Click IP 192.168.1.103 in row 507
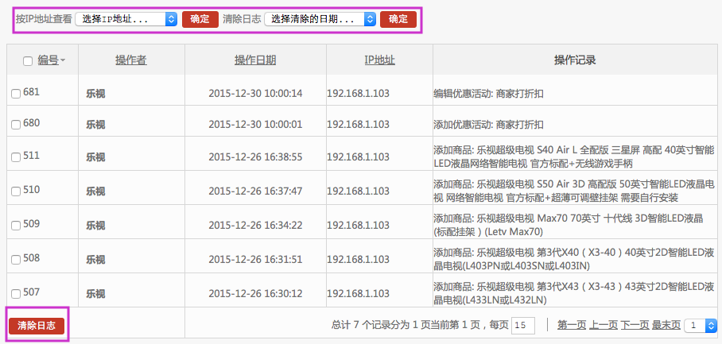The width and height of the screenshot is (722, 344). click(x=359, y=293)
